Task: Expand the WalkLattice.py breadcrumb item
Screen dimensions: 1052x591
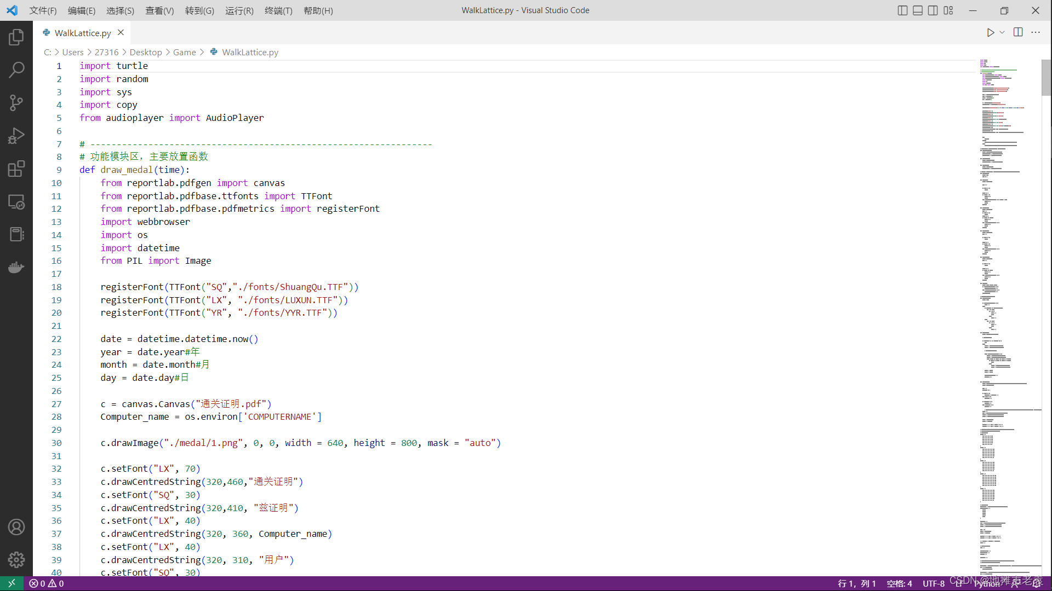Action: click(250, 52)
